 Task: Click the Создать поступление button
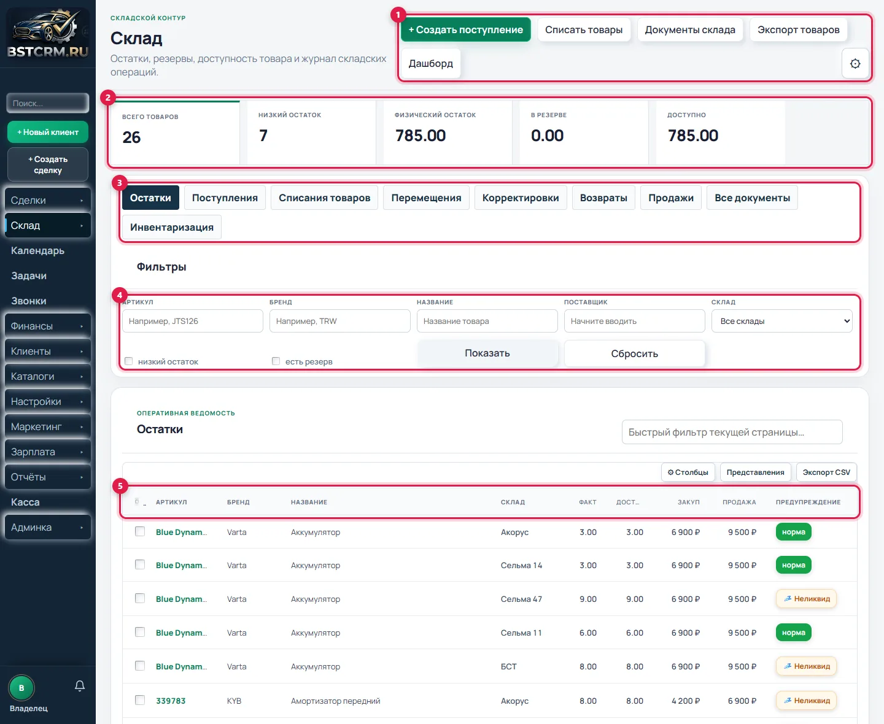(466, 29)
